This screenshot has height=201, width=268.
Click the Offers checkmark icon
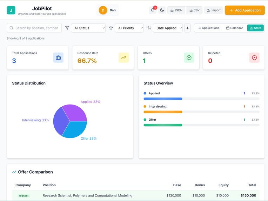click(x=189, y=58)
